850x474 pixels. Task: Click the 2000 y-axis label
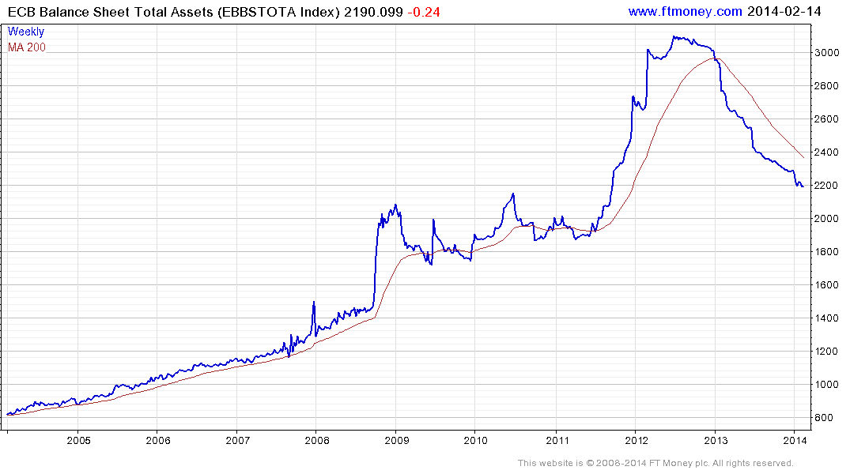827,219
